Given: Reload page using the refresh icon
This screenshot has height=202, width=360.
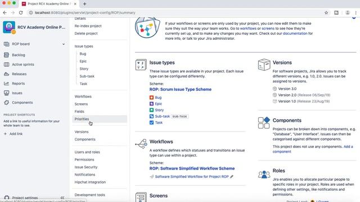Looking at the screenshot, I should (x=21, y=13).
